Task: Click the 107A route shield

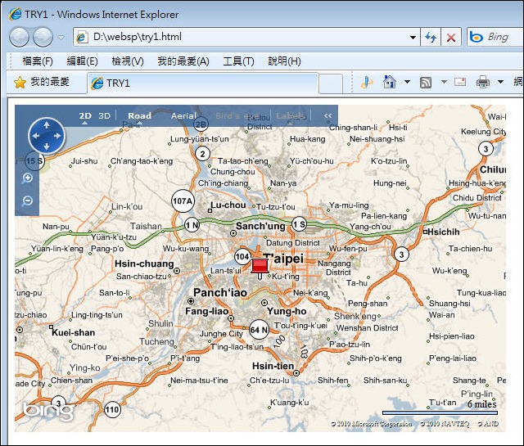Action: (x=183, y=201)
